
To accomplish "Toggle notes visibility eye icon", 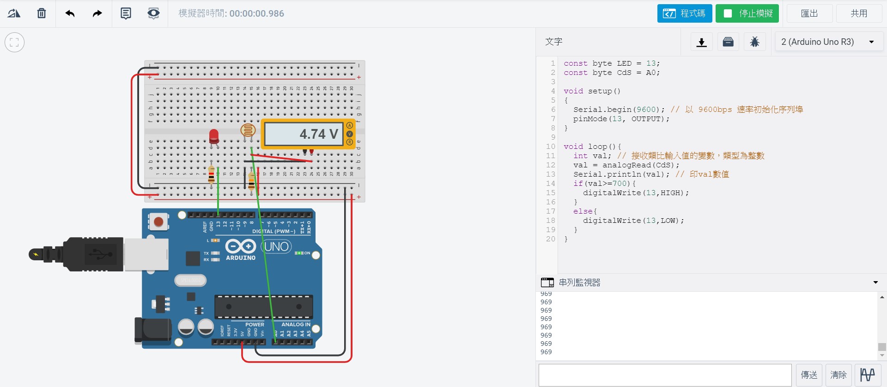I will click(x=153, y=13).
